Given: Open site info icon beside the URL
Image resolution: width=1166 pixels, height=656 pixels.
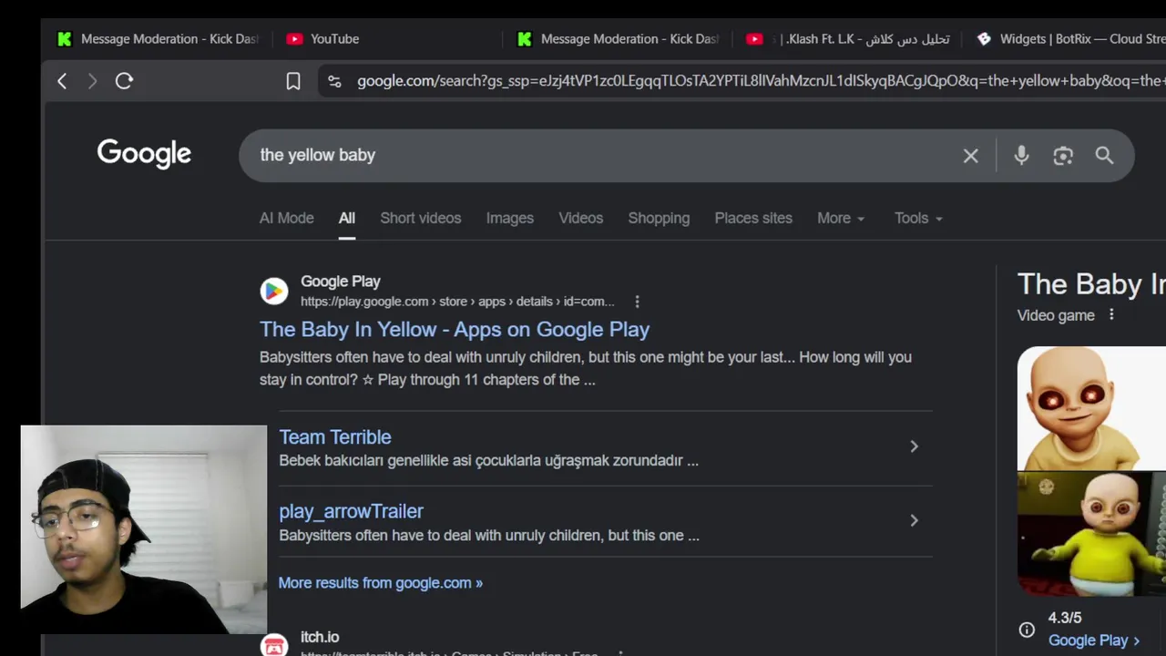Looking at the screenshot, I should pyautogui.click(x=334, y=81).
